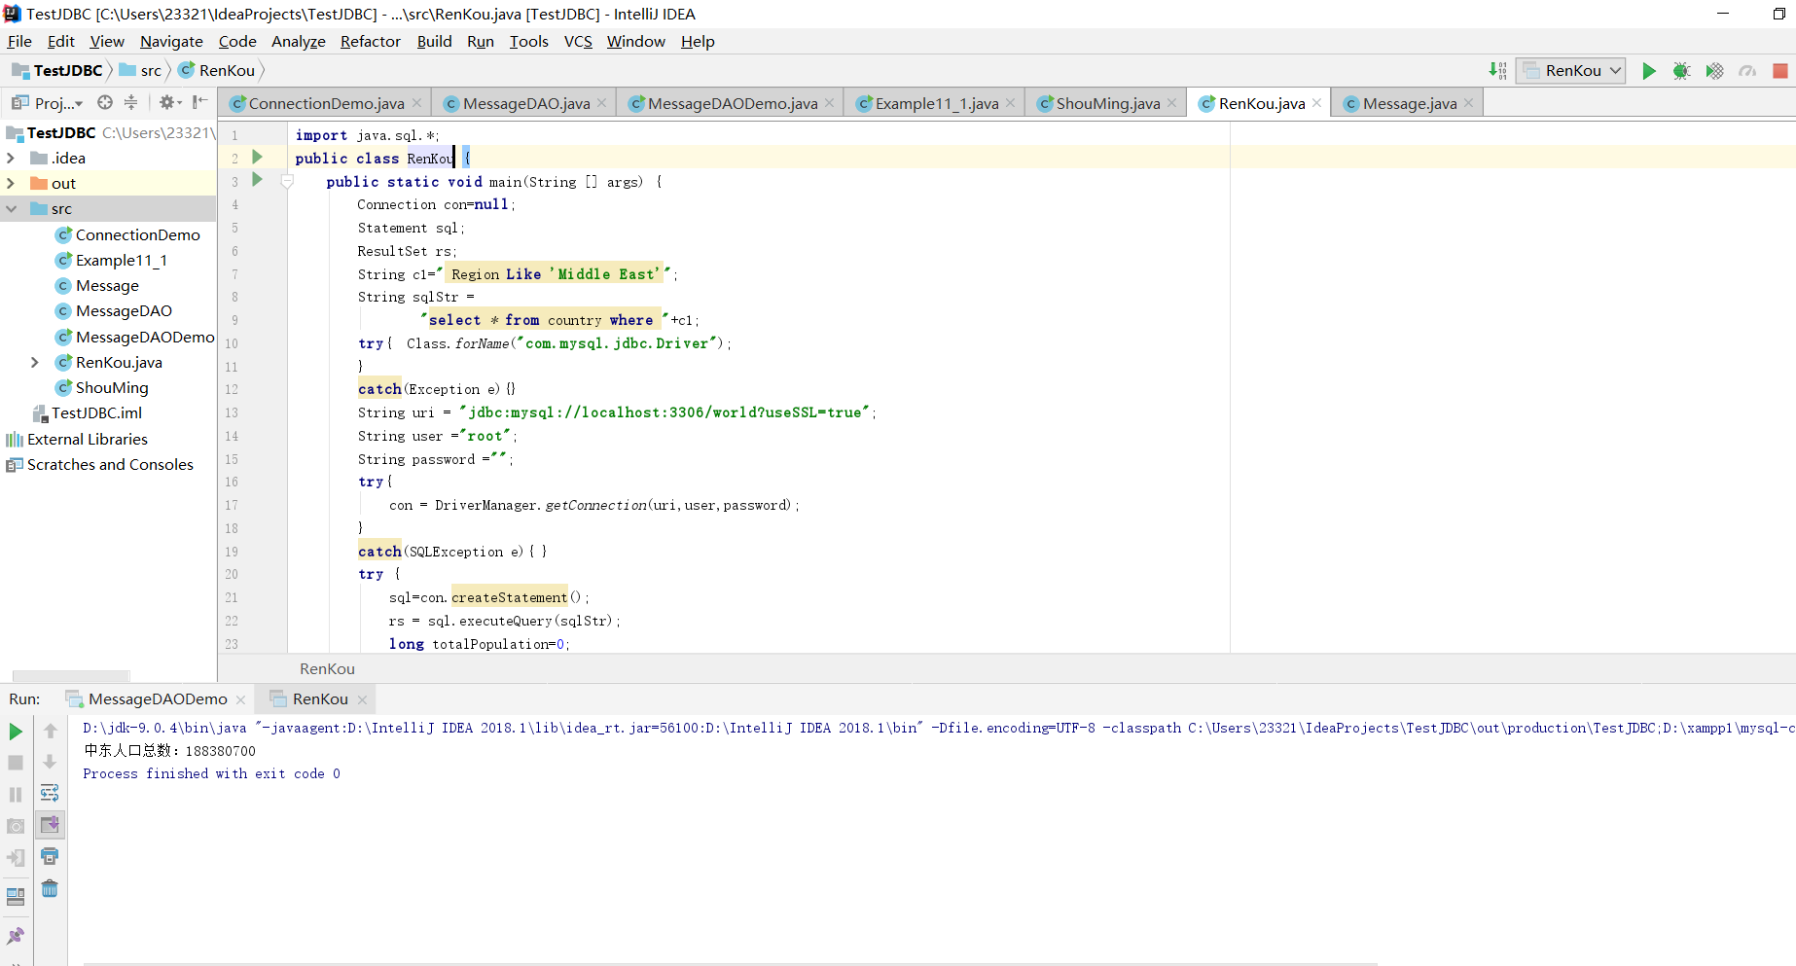Expand the .idea folder
The image size is (1796, 966).
tap(11, 158)
